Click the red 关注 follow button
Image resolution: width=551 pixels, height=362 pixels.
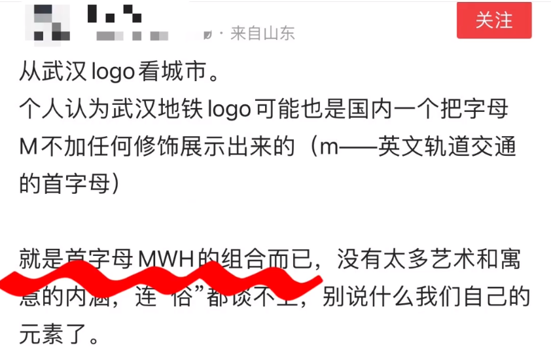coord(494,20)
